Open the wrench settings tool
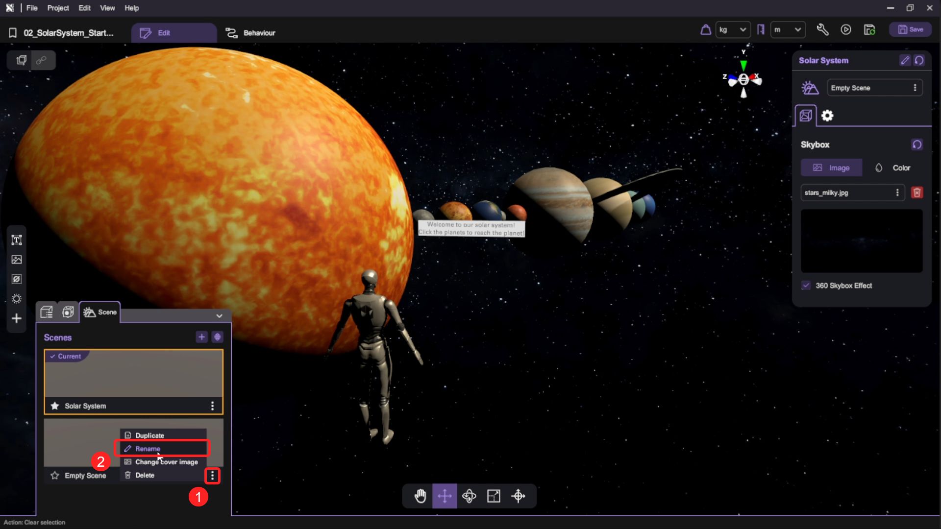 click(822, 30)
